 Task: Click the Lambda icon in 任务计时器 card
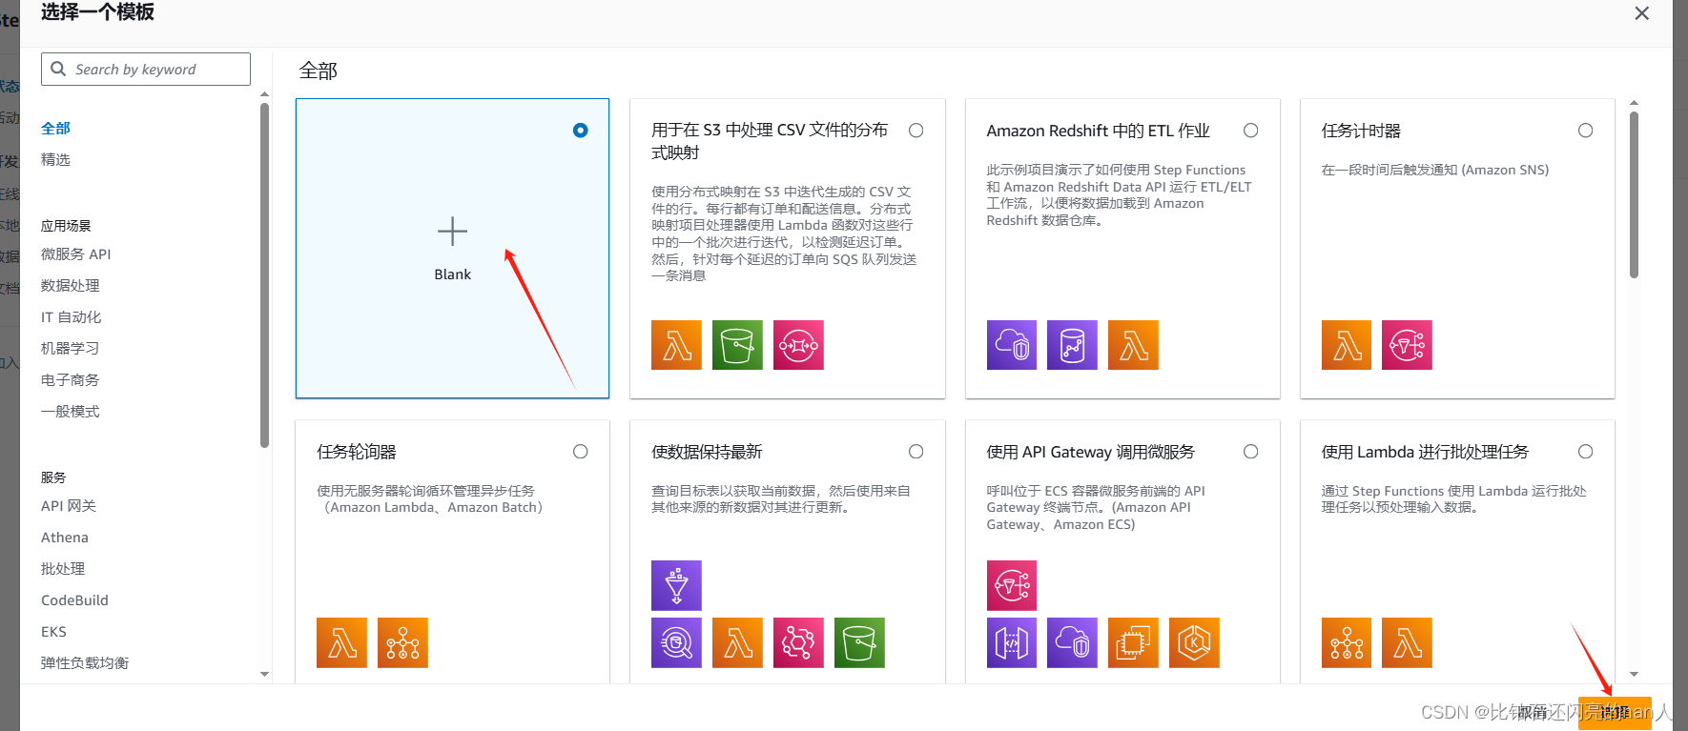(x=1347, y=345)
